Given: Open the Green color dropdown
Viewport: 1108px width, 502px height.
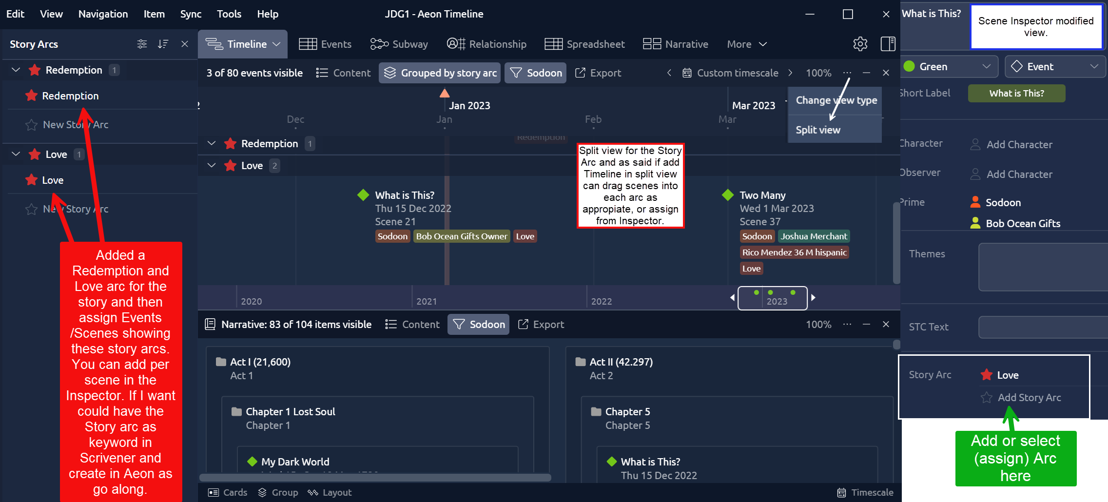Looking at the screenshot, I should click(x=949, y=66).
